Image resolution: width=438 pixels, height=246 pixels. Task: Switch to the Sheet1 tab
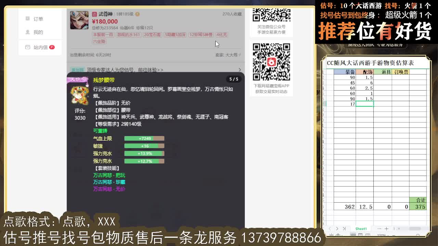pyautogui.click(x=361, y=229)
